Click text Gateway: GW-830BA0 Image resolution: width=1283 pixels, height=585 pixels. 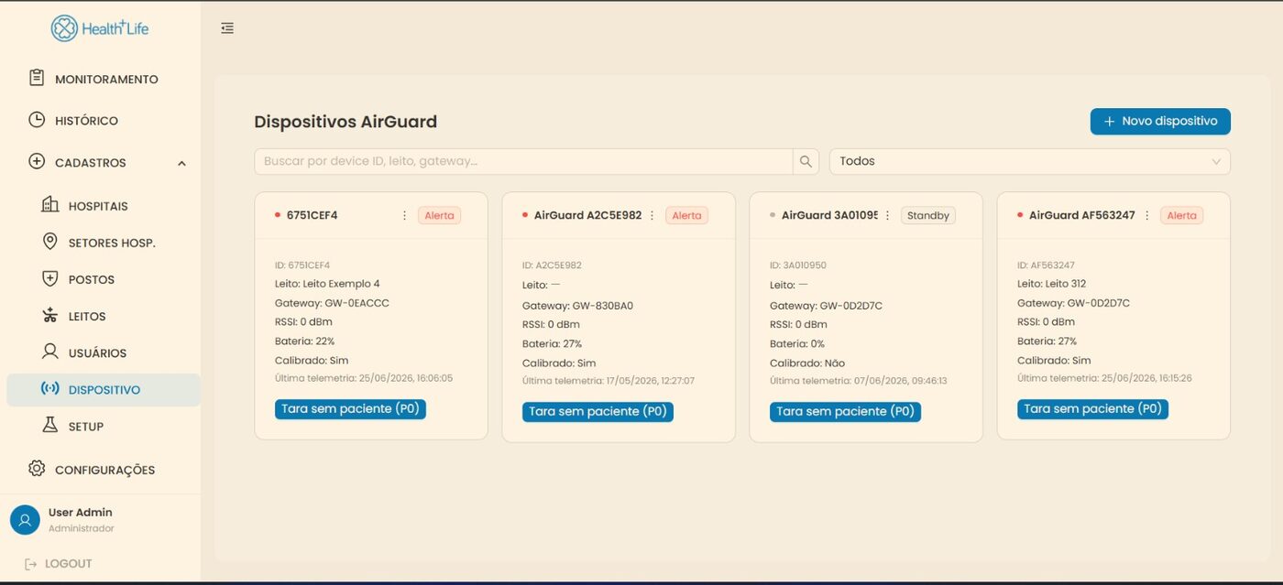[x=577, y=306]
